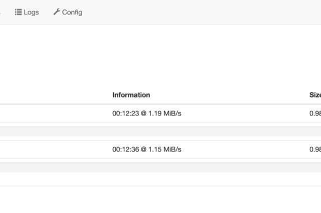This screenshot has height=213, width=321.
Task: Select the 00:12:23 time remaining text
Action: tap(125, 113)
